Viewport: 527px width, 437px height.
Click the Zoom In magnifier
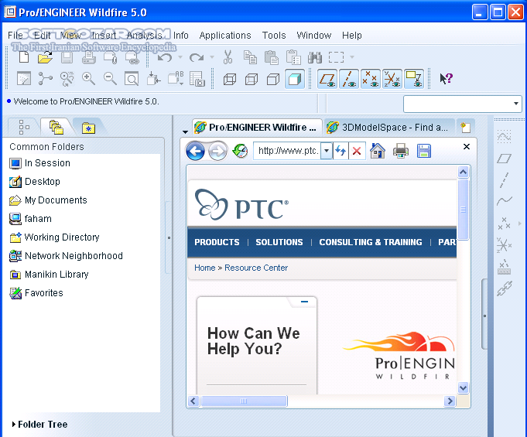[x=88, y=79]
